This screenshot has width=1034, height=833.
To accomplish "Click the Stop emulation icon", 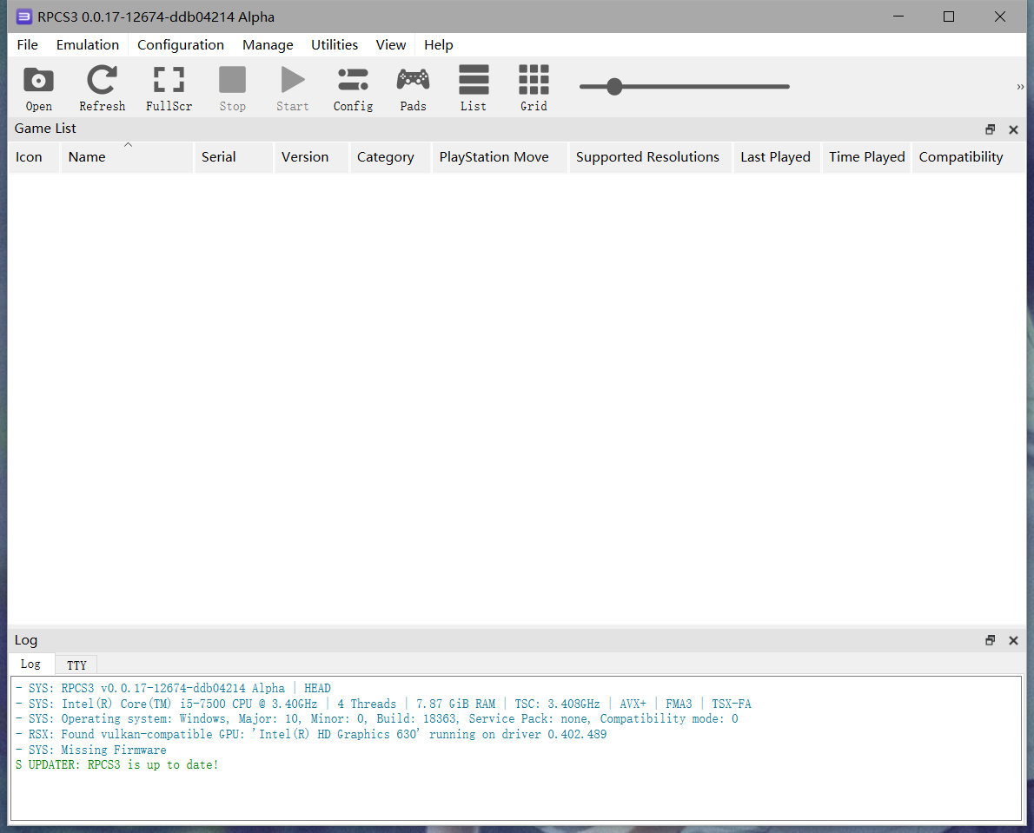I will (x=232, y=89).
